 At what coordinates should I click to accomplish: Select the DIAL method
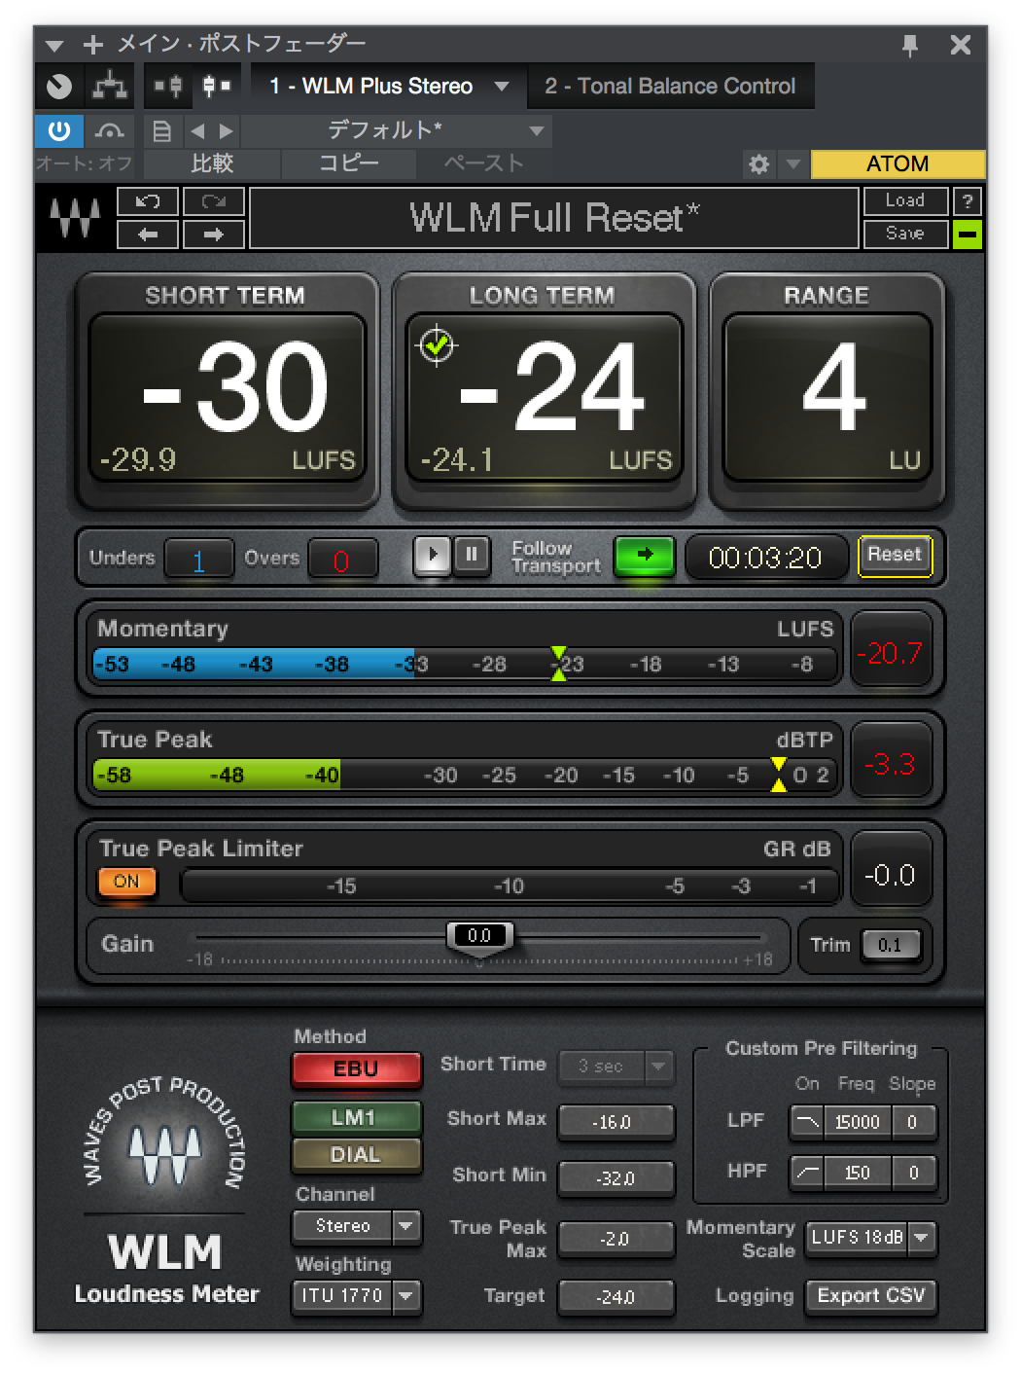(x=356, y=1155)
